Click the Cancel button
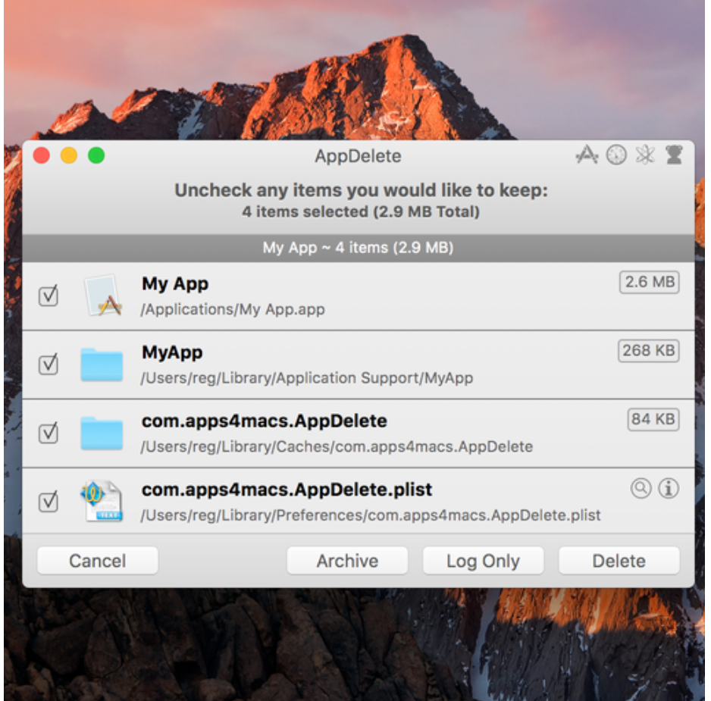 pos(98,561)
